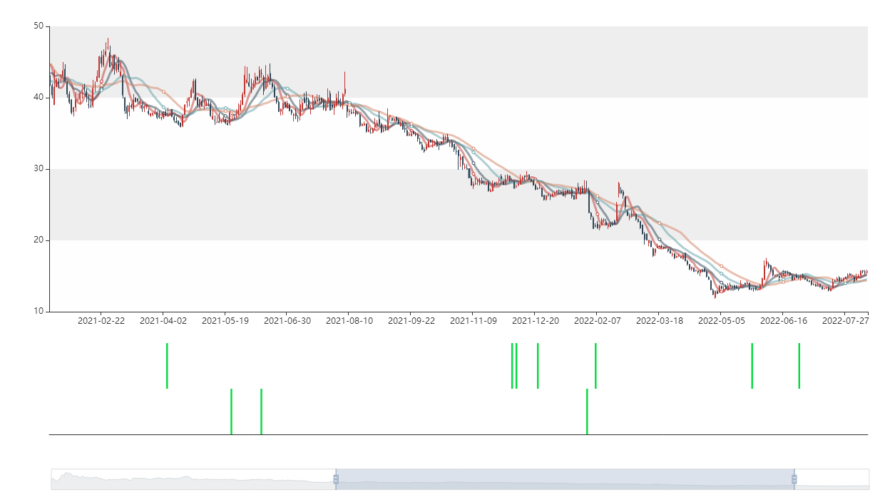Select lower-row green bar just before 2022-02-07
875x500 pixels.
click(x=587, y=412)
